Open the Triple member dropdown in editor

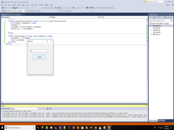147,17
